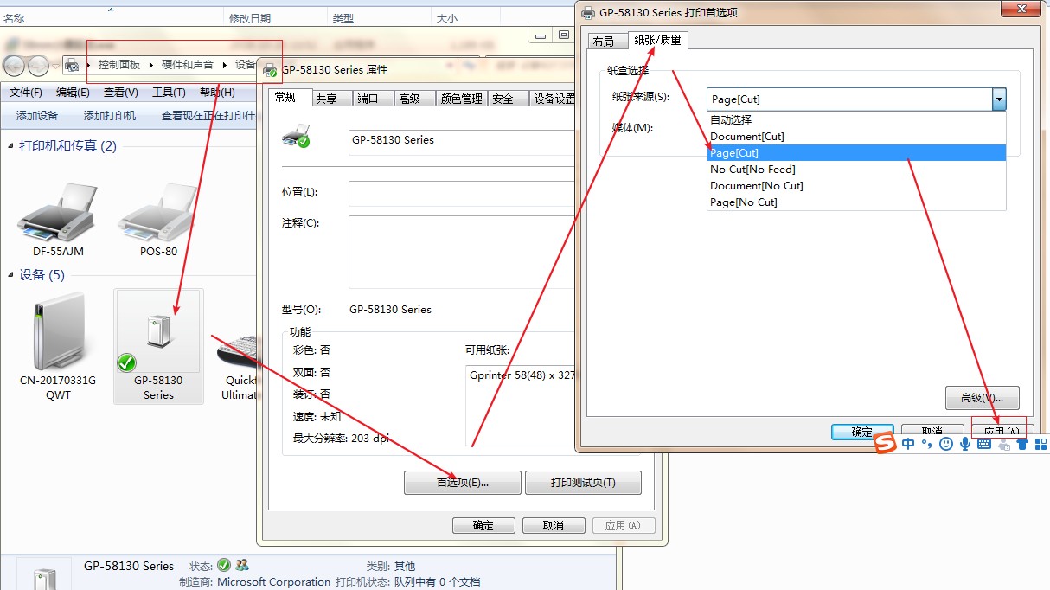
Task: Click the 高级(V)... button in Printing Preferences
Action: (x=983, y=398)
